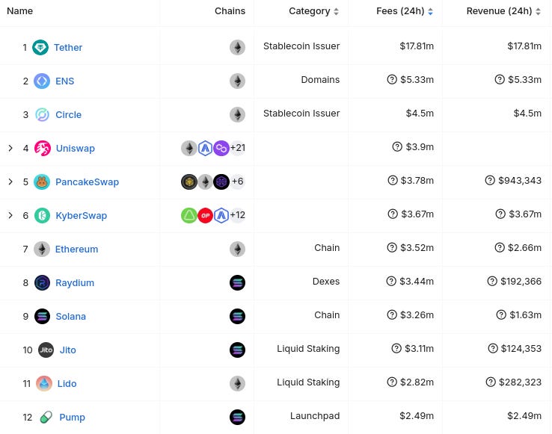Open the Ethereum protocol link
The image size is (552, 434).
(76, 249)
